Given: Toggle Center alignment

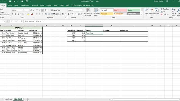Looking at the screenshot, I should (x=40, y=14).
